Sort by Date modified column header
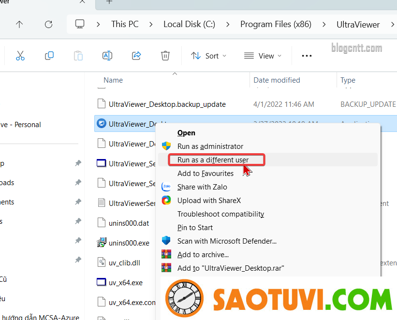Screen dimensions: 397x320 (277, 80)
